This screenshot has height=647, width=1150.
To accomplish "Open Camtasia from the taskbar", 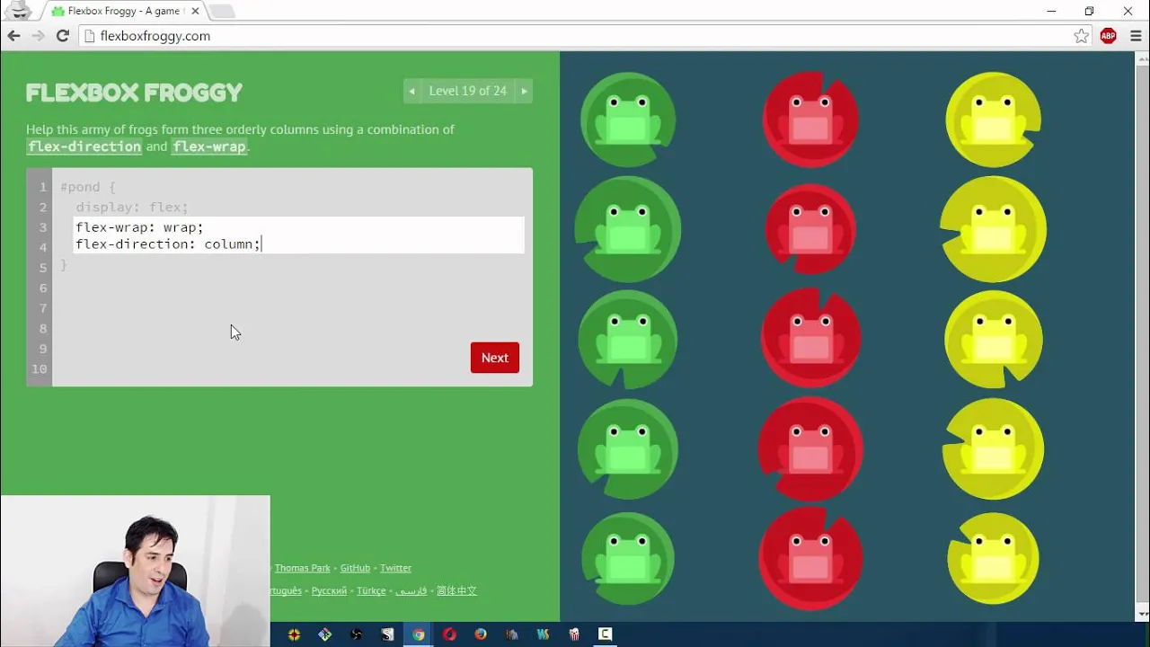I will (606, 634).
